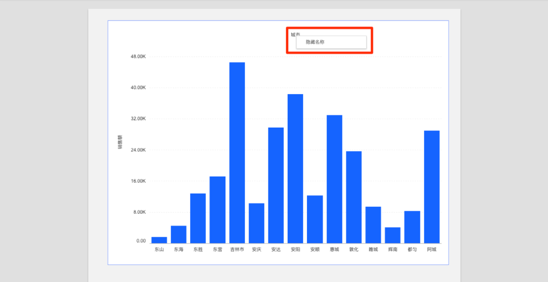Click the 16.00K y-axis tick label
The height and width of the screenshot is (282, 548).
[138, 181]
